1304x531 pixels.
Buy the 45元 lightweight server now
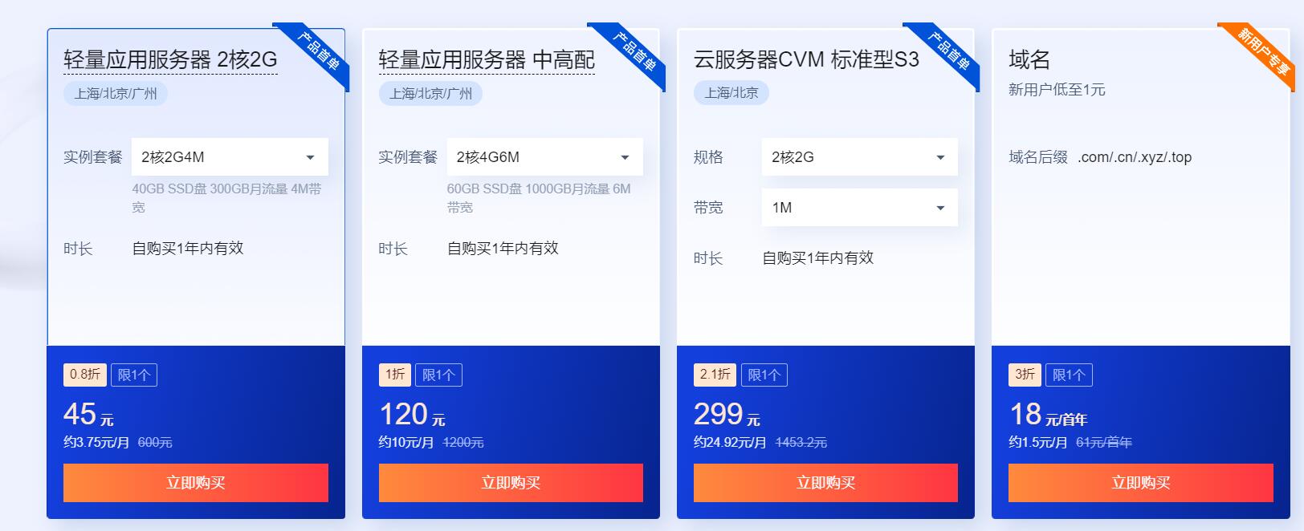pyautogui.click(x=196, y=483)
